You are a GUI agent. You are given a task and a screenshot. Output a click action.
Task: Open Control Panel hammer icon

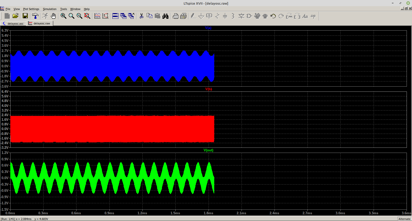click(35, 16)
